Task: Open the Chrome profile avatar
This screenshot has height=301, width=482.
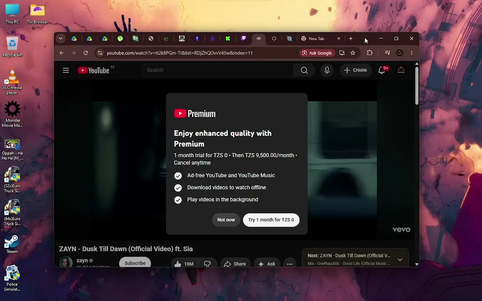Action: [x=400, y=53]
